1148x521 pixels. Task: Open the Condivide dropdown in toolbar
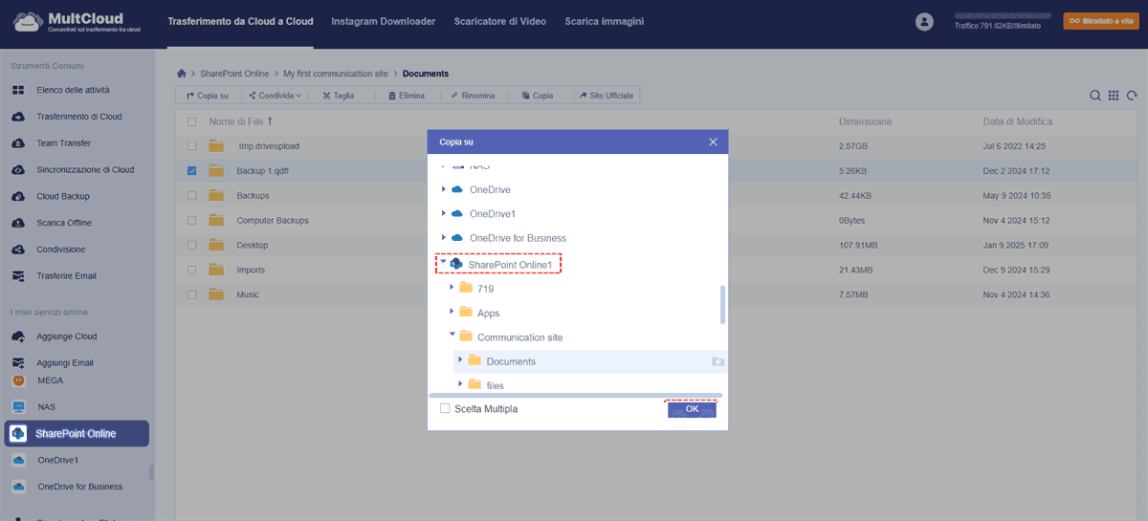(275, 96)
